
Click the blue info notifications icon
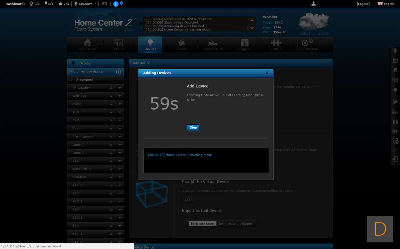tap(116, 4)
